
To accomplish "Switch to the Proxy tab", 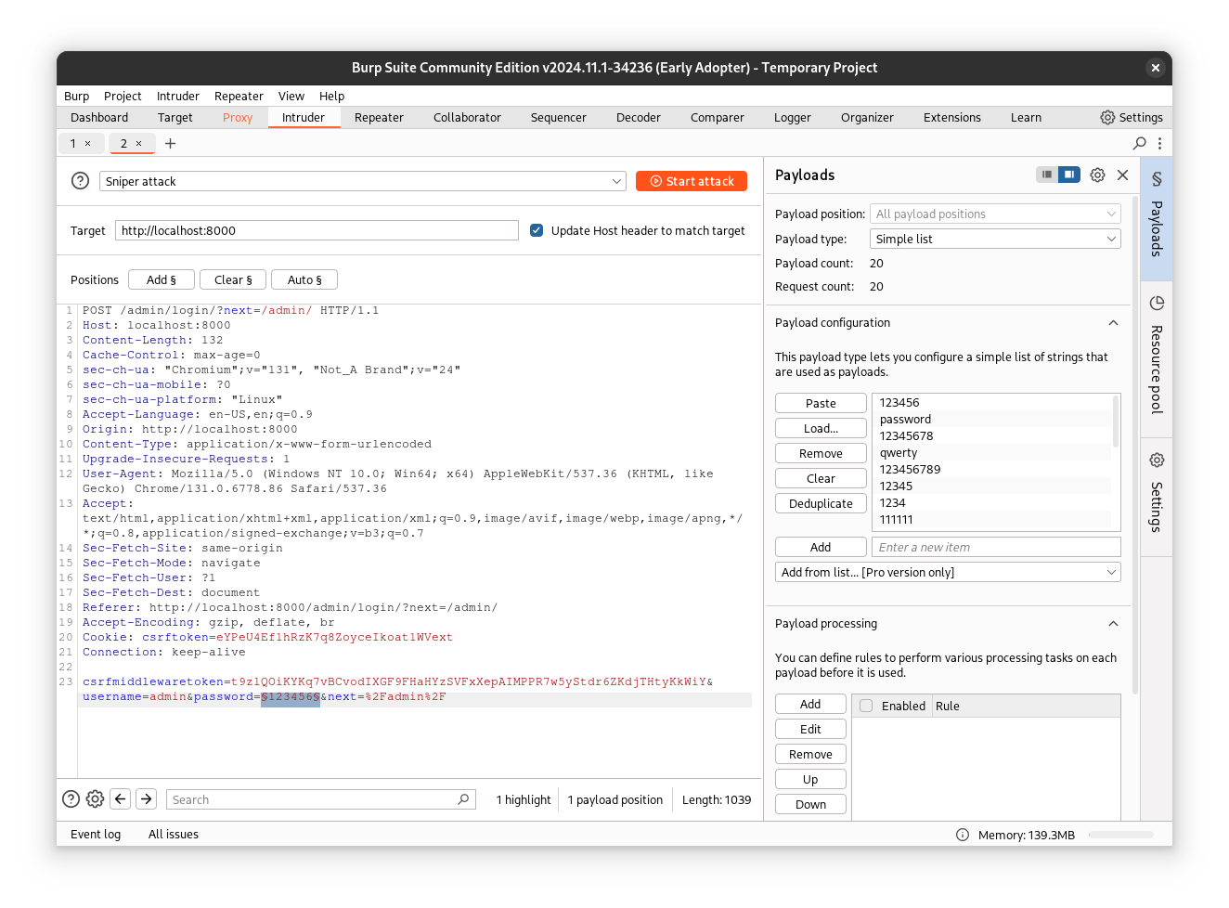I will point(238,118).
